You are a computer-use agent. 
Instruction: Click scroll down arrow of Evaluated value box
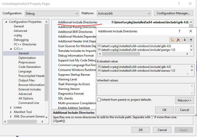tap(192, 70)
